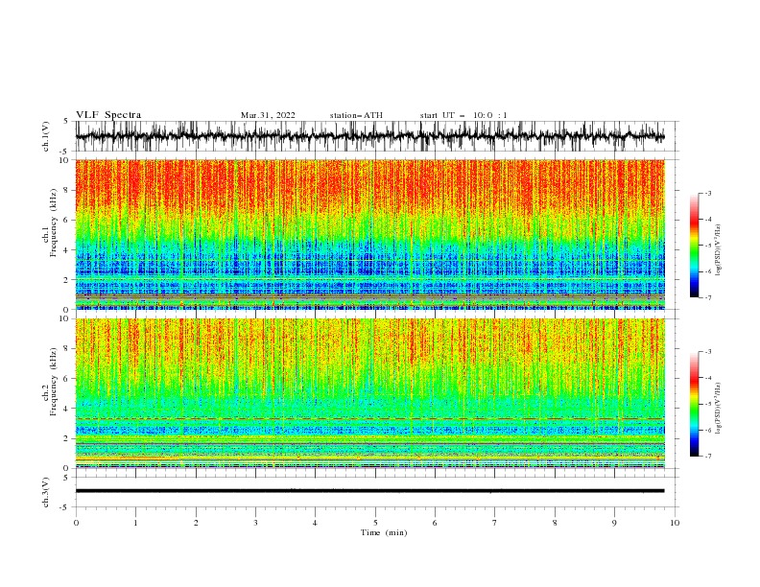Screen dimensions: 760x587
Task: Click the "0" tick on the time axis
Action: pyautogui.click(x=76, y=523)
